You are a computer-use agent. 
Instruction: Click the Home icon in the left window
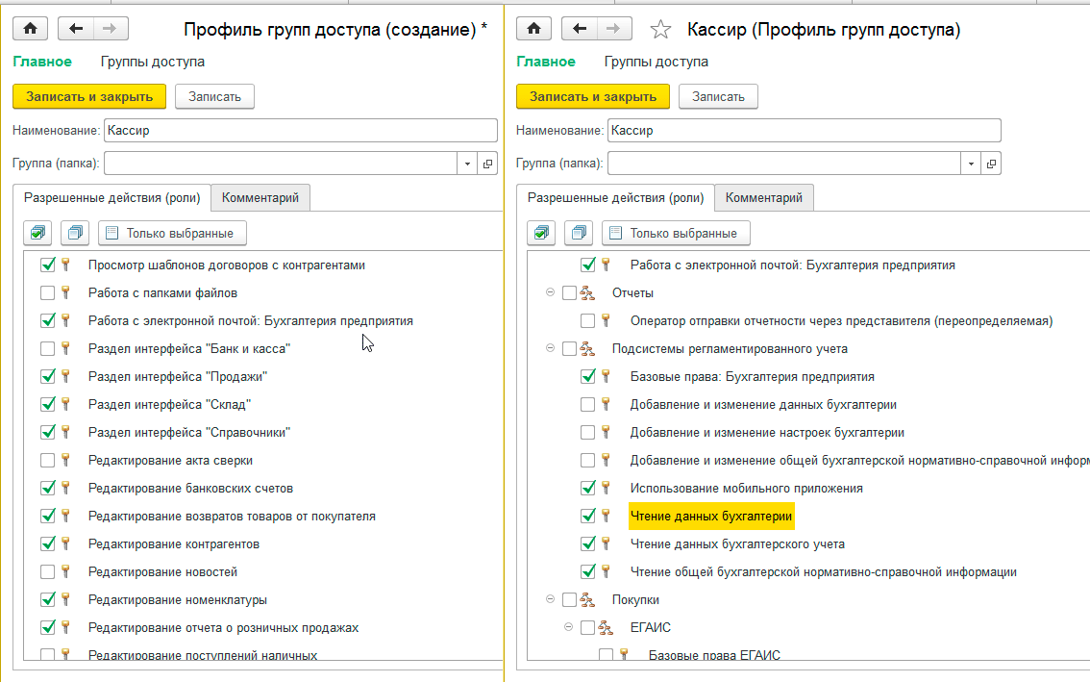click(30, 29)
